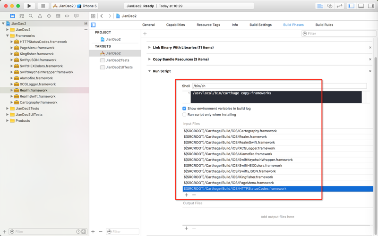This screenshot has width=378, height=236.
Task: Switch to the Version editor
Action: click(x=339, y=6)
